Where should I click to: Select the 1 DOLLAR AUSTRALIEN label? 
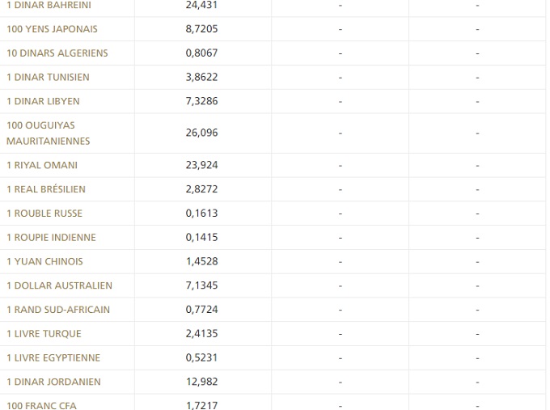click(x=59, y=285)
